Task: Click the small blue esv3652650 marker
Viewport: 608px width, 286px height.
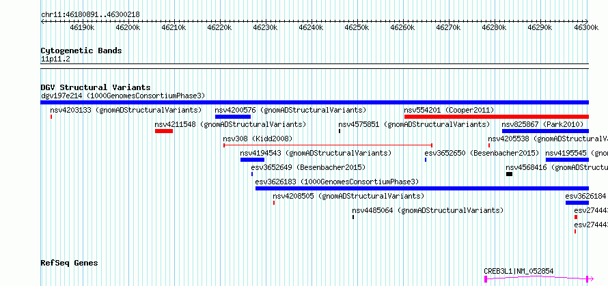Action: [426, 160]
